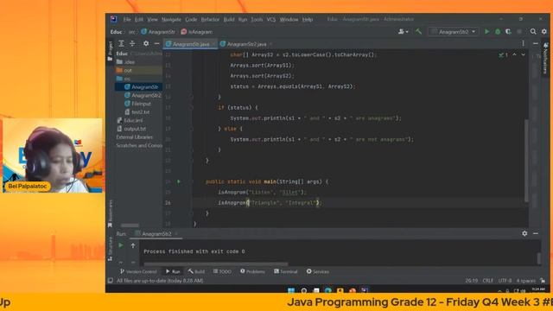This screenshot has height=311, width=553.
Task: Toggle Notifications side panel
Action: pyautogui.click(x=545, y=58)
